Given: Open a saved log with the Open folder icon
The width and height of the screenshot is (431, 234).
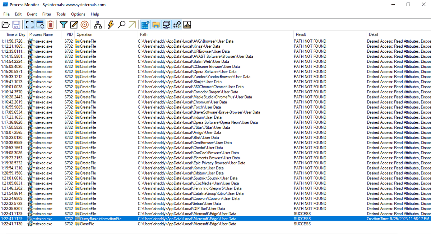Looking at the screenshot, I should (x=6, y=25).
